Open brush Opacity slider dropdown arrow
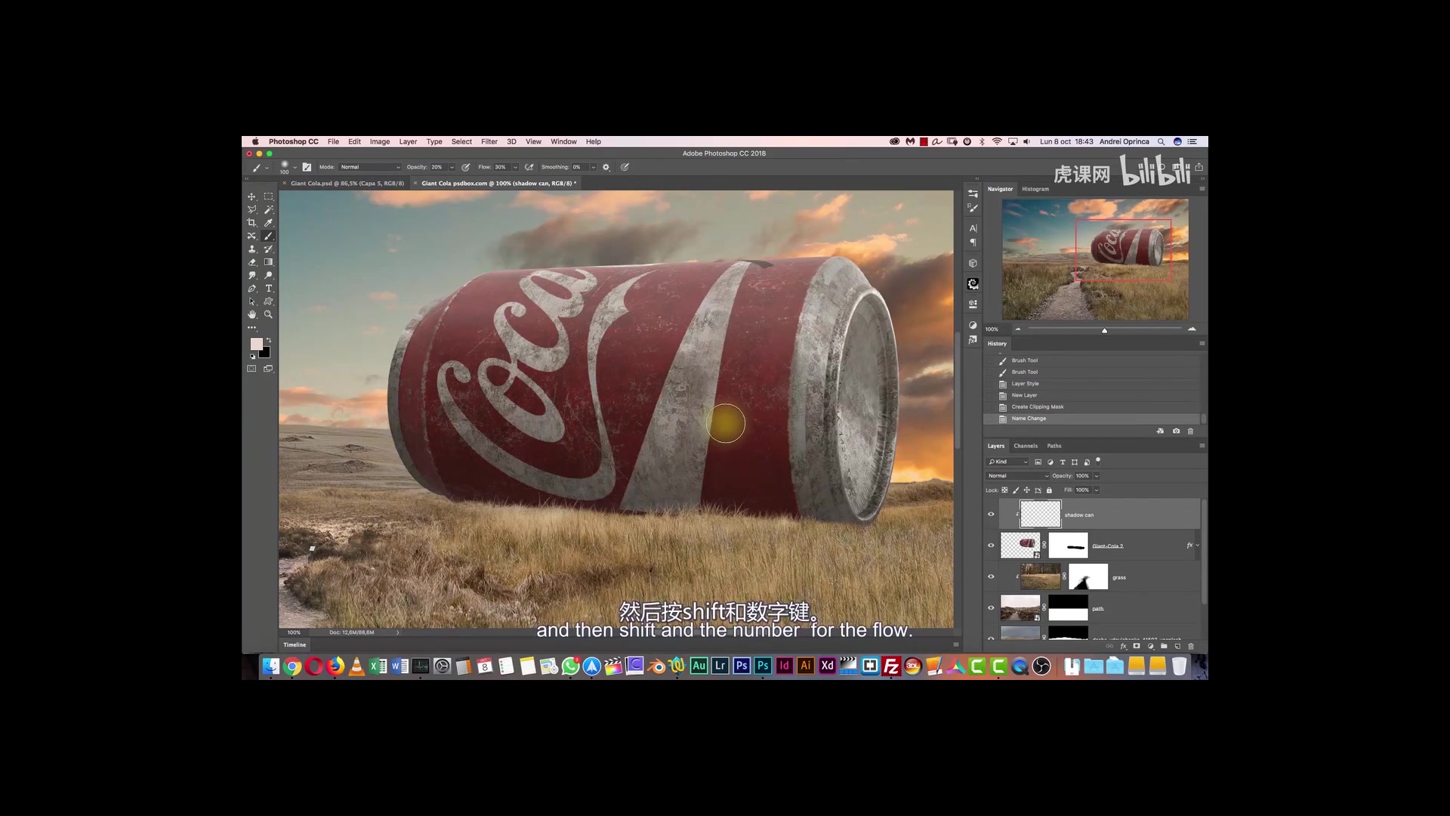This screenshot has height=816, width=1450. click(452, 168)
